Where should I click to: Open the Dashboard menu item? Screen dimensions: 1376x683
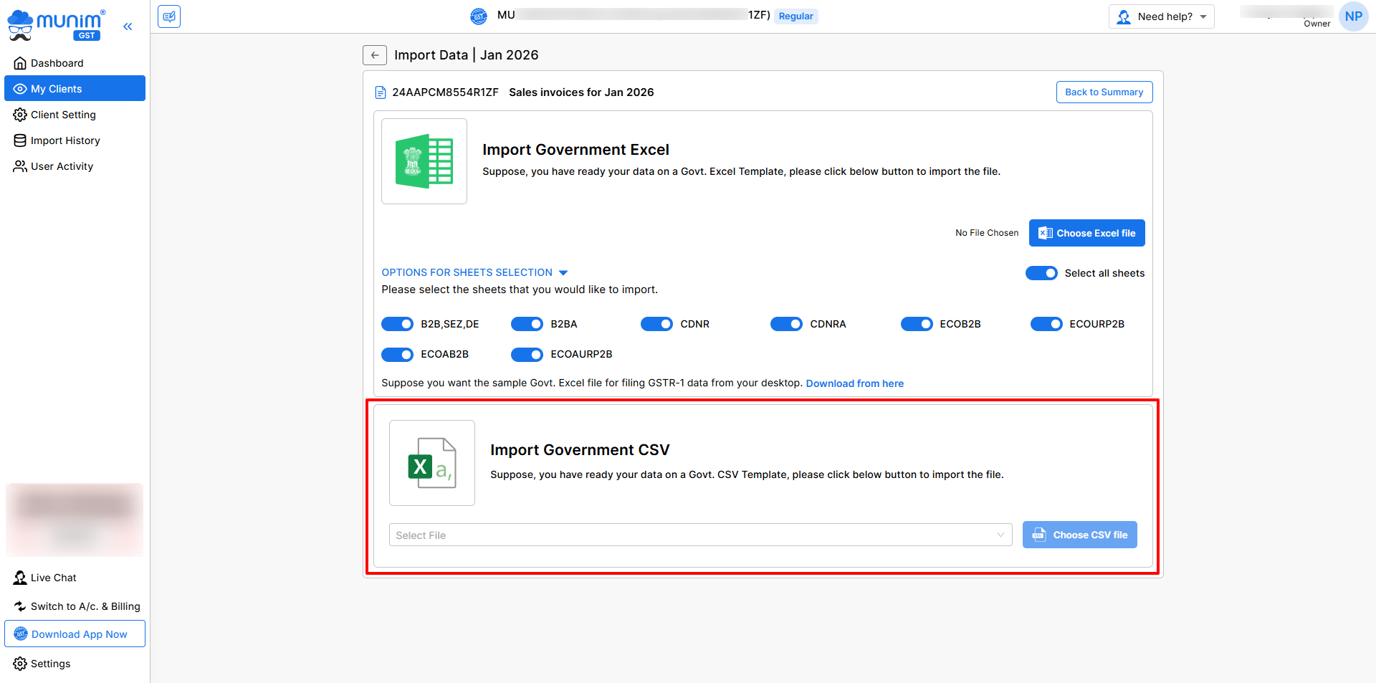[x=57, y=63]
